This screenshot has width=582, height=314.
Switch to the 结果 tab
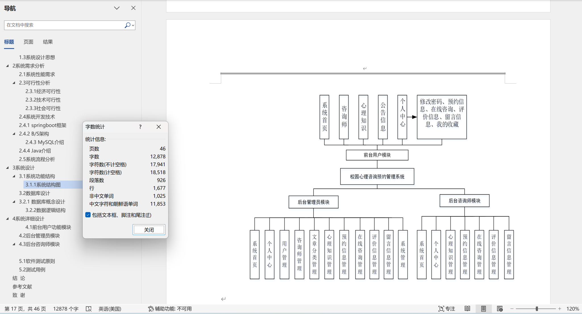coord(48,42)
